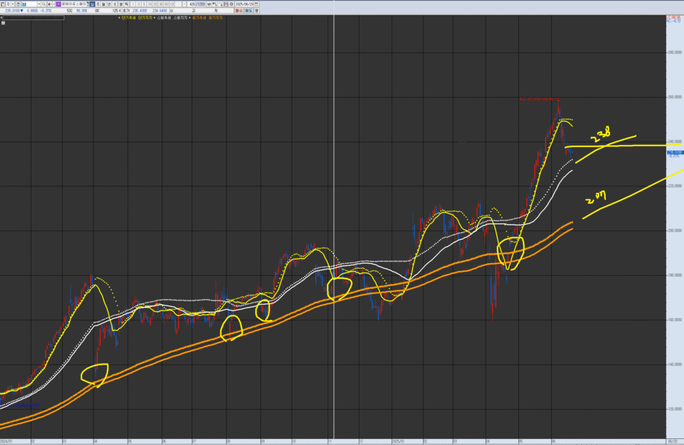Click the -0.37% change value in header
The height and width of the screenshot is (445, 684).
point(45,11)
